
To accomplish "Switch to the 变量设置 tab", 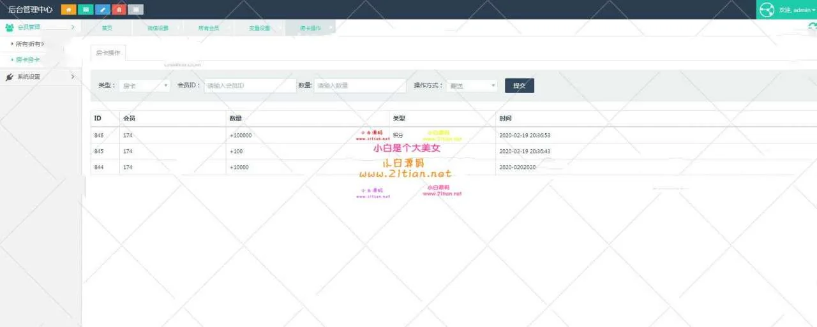I will 259,28.
